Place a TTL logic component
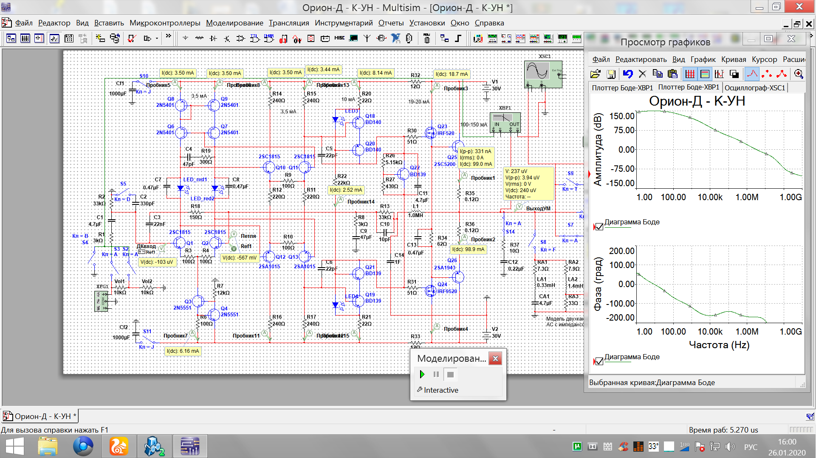Viewport: 816px width, 458px height. (x=254, y=38)
